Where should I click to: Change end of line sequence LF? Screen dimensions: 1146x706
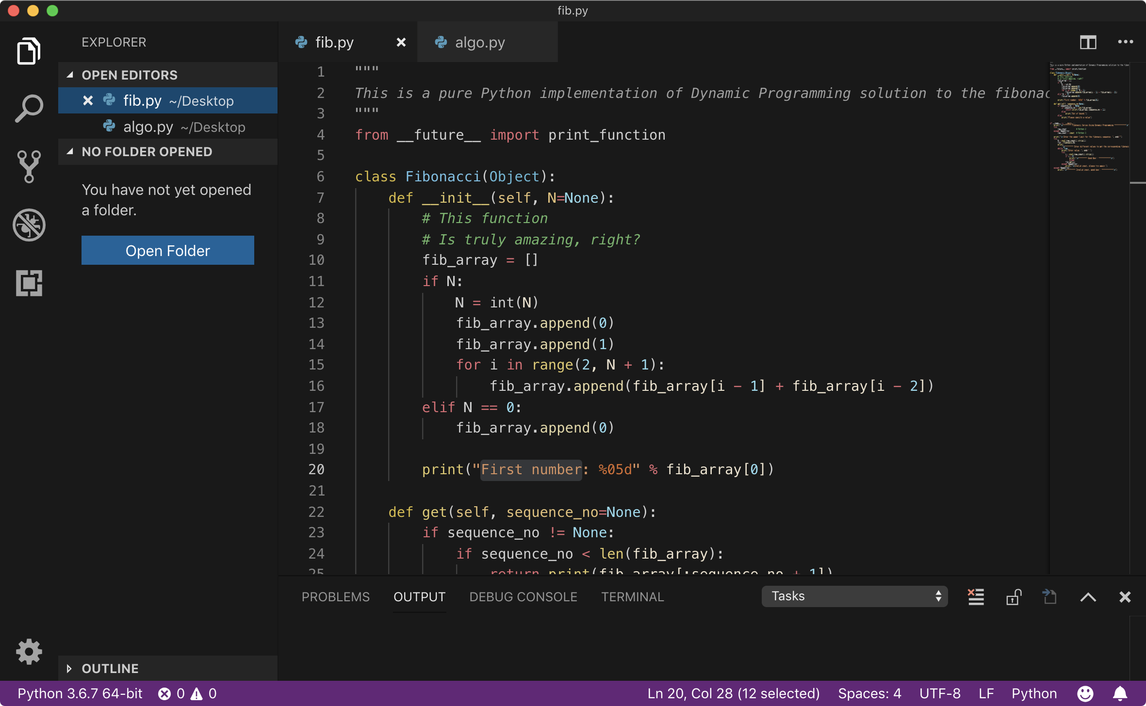click(x=986, y=694)
